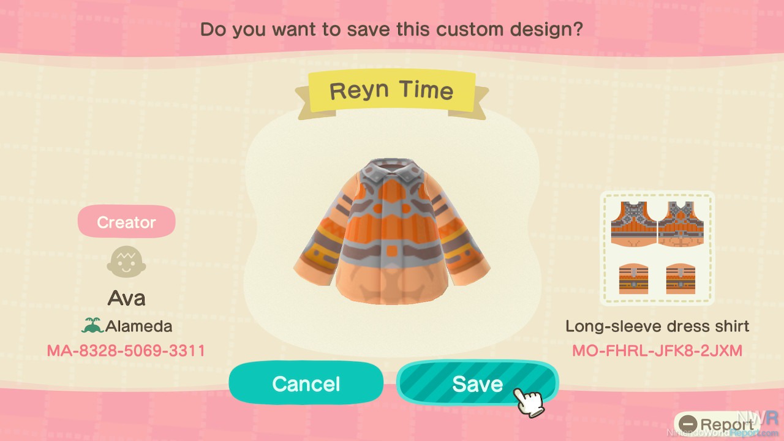784x441 pixels.
Task: Cancel saving the design
Action: 306,383
